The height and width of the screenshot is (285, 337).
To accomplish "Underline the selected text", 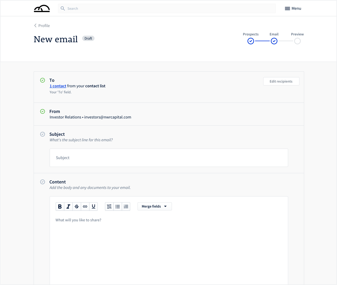I will (93, 207).
